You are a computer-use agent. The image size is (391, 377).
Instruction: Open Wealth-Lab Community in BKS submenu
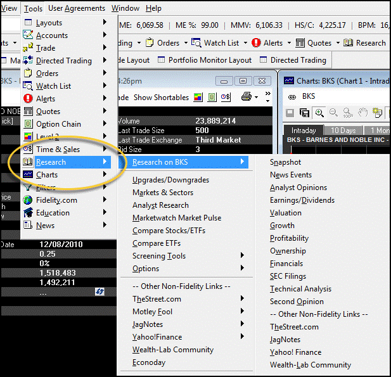click(311, 365)
